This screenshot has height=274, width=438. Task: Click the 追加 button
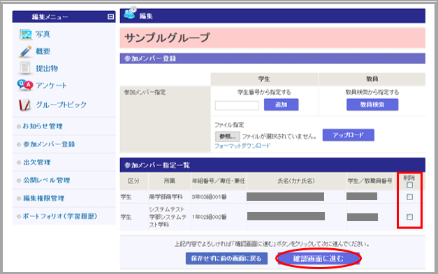pos(282,105)
